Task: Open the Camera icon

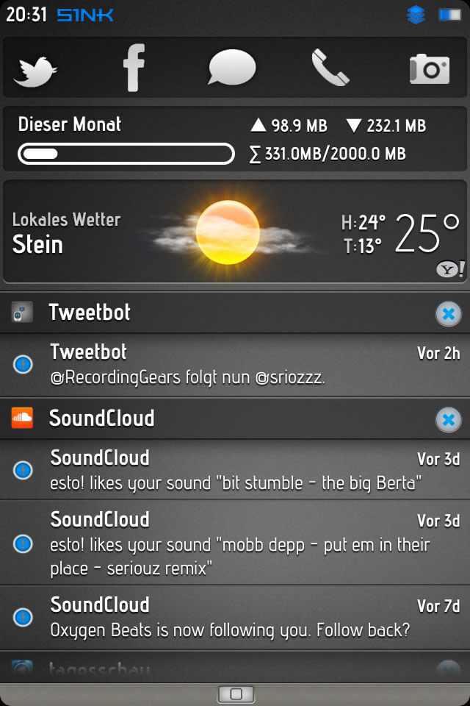Action: coord(430,69)
